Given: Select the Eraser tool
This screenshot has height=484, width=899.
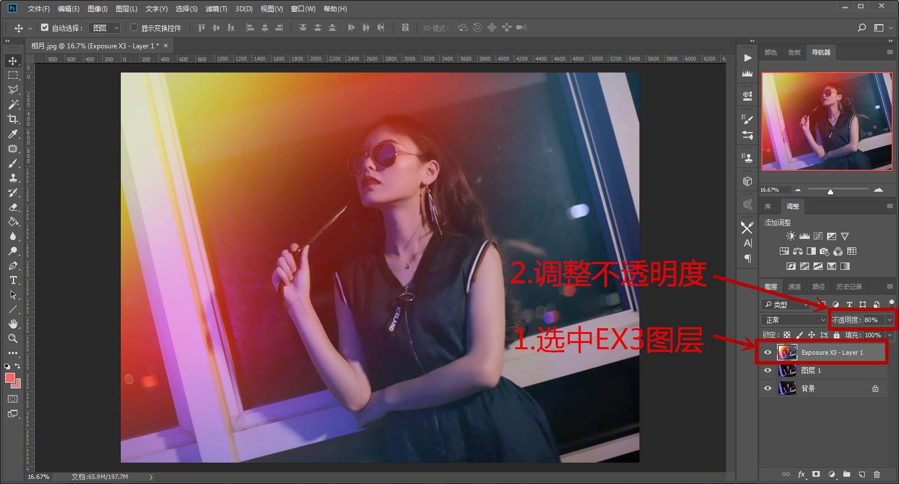Looking at the screenshot, I should pyautogui.click(x=13, y=207).
